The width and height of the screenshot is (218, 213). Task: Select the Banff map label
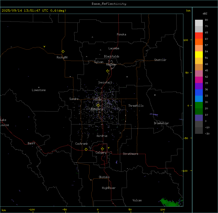coord(31,143)
